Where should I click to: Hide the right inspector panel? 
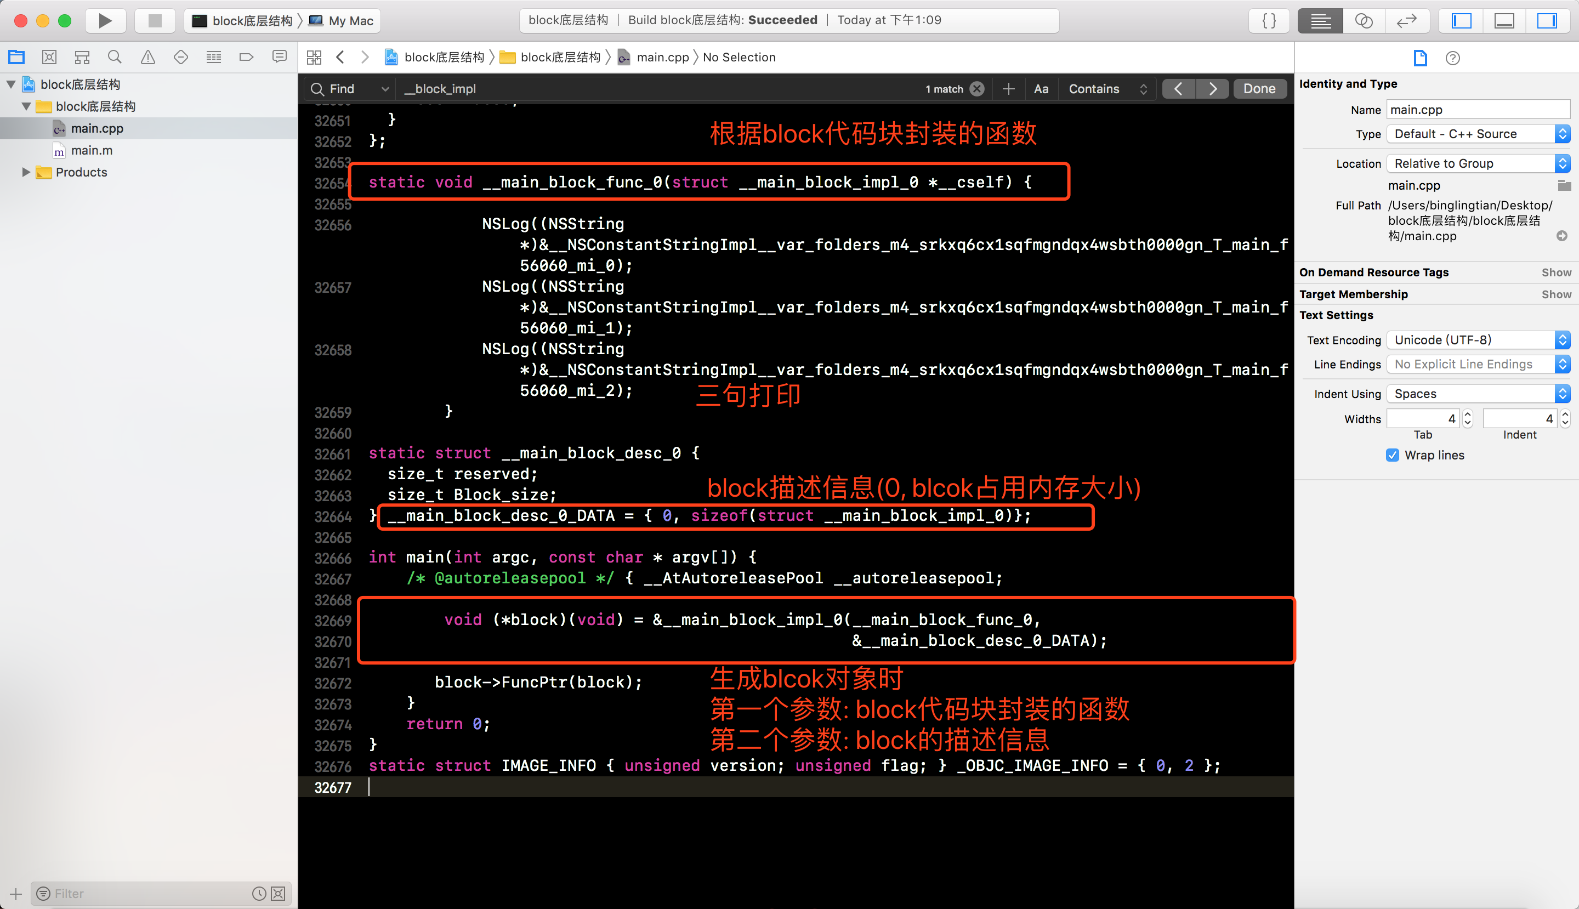tap(1546, 21)
